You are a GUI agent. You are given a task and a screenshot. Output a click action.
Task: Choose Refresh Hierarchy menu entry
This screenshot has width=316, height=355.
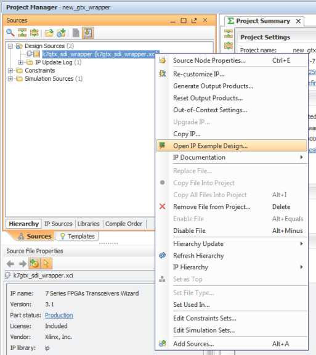232,256
